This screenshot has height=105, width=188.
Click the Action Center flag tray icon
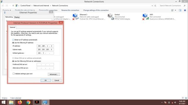[165, 102]
